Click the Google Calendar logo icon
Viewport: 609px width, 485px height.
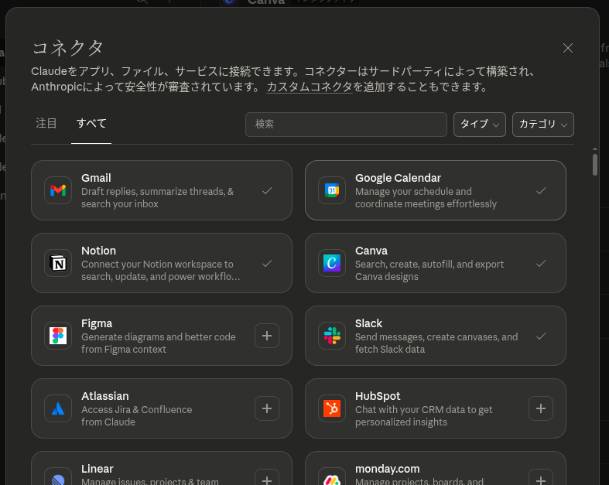332,190
